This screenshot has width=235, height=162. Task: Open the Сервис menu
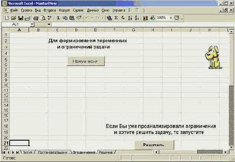point(78,10)
